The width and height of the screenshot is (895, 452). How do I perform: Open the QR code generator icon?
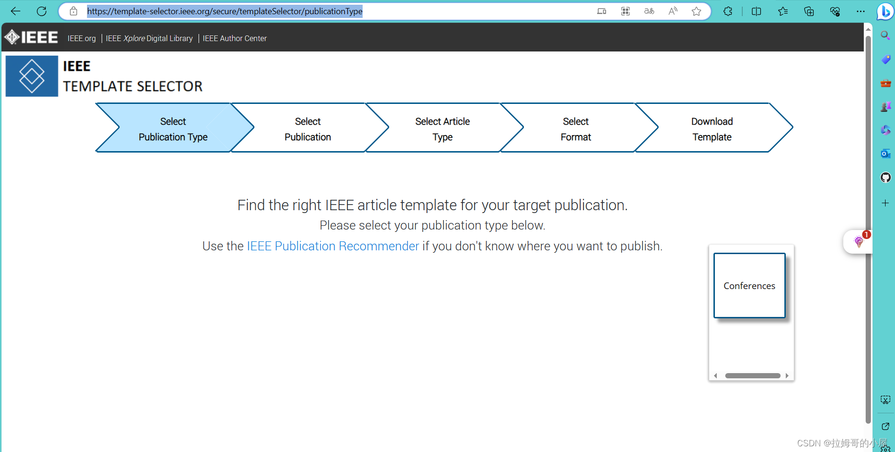click(626, 11)
